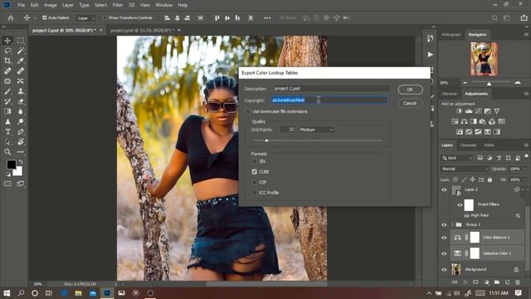
Task: Expand the Group 1 folder
Action: pyautogui.click(x=453, y=224)
